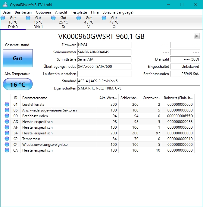Click the Eingeschaltet field Unbekannt
Image resolution: width=203 pixels, height=207 pixels.
click(x=185, y=67)
